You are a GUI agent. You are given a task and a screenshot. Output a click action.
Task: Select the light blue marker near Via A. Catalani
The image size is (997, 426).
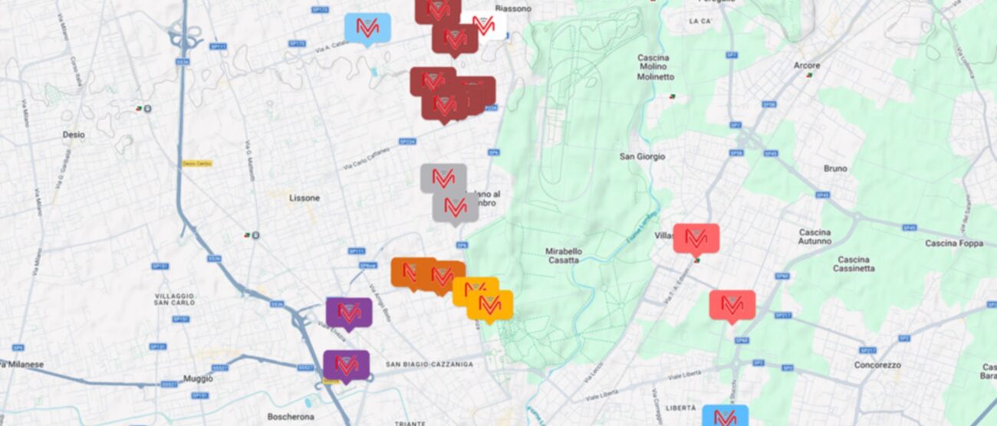367,28
